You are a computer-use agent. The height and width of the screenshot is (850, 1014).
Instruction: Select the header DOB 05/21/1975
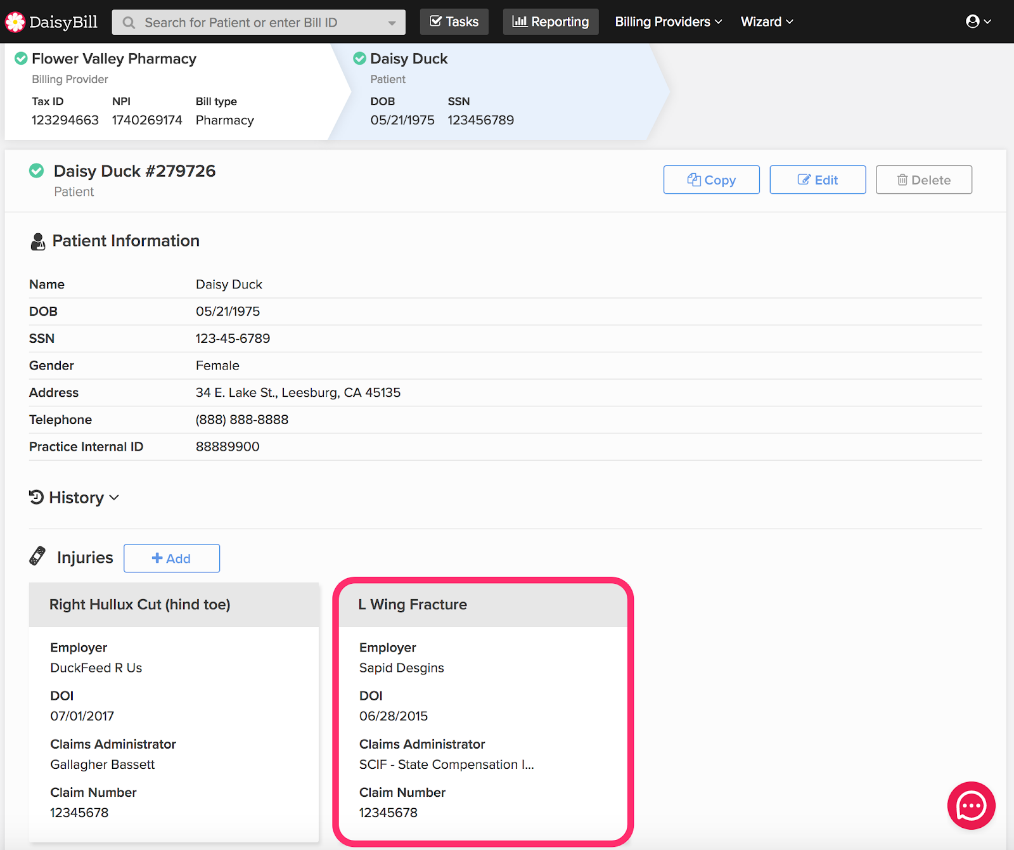pyautogui.click(x=402, y=120)
